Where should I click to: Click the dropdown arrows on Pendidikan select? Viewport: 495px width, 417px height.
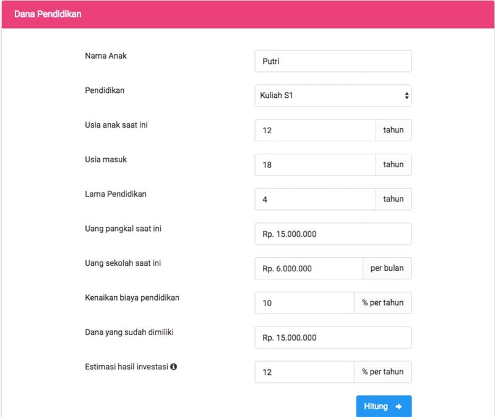coord(407,96)
